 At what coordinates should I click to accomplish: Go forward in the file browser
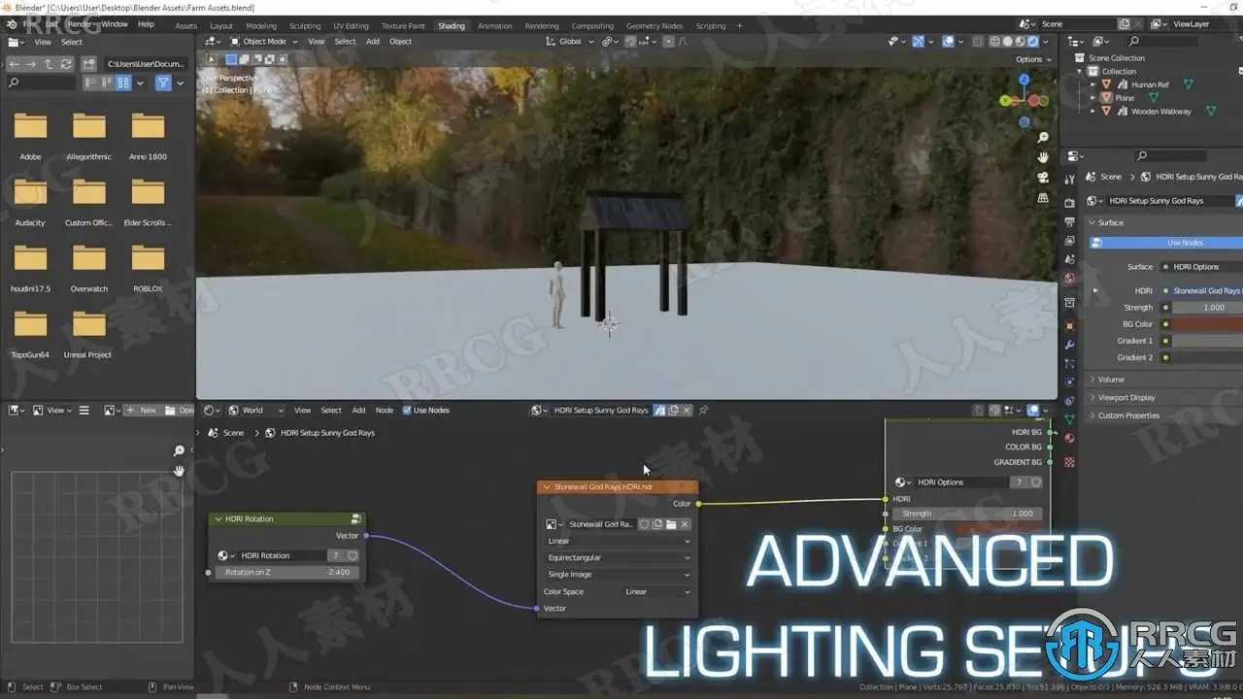tap(31, 64)
